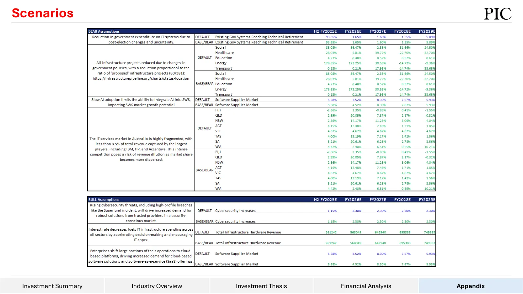Click 'Reduction in government expenditure' text
This screenshot has height=294, width=523.
point(141,40)
